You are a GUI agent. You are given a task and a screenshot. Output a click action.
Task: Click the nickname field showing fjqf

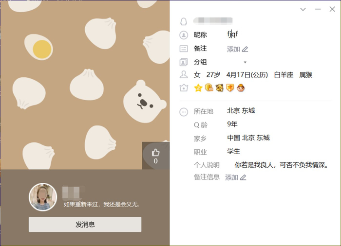(233, 34)
